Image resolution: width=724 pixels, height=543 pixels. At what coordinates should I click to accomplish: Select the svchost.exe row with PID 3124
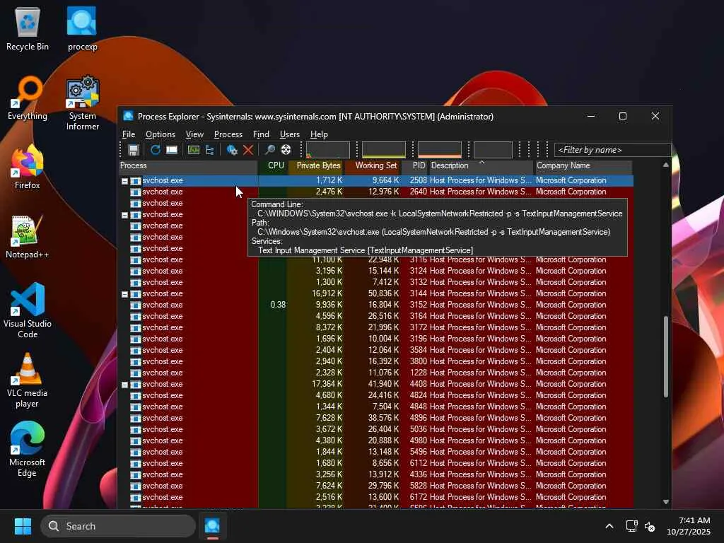click(x=376, y=271)
